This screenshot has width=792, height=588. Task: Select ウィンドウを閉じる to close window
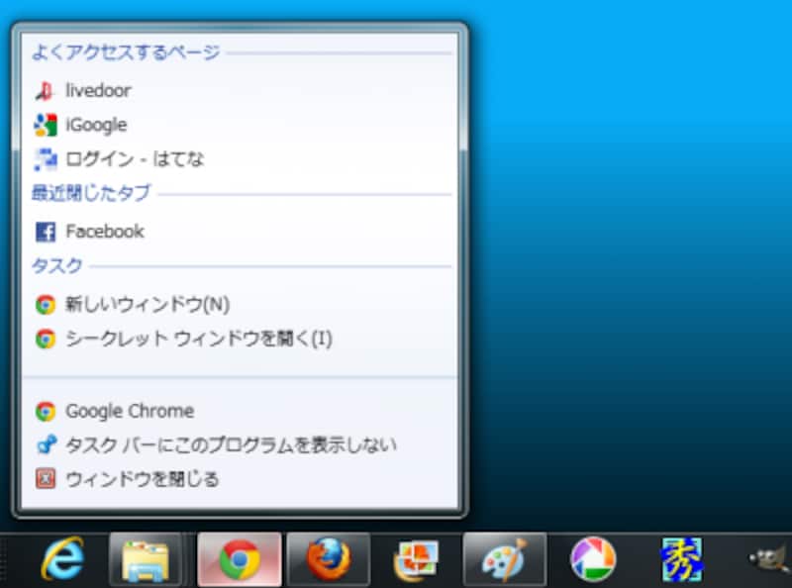240,479
